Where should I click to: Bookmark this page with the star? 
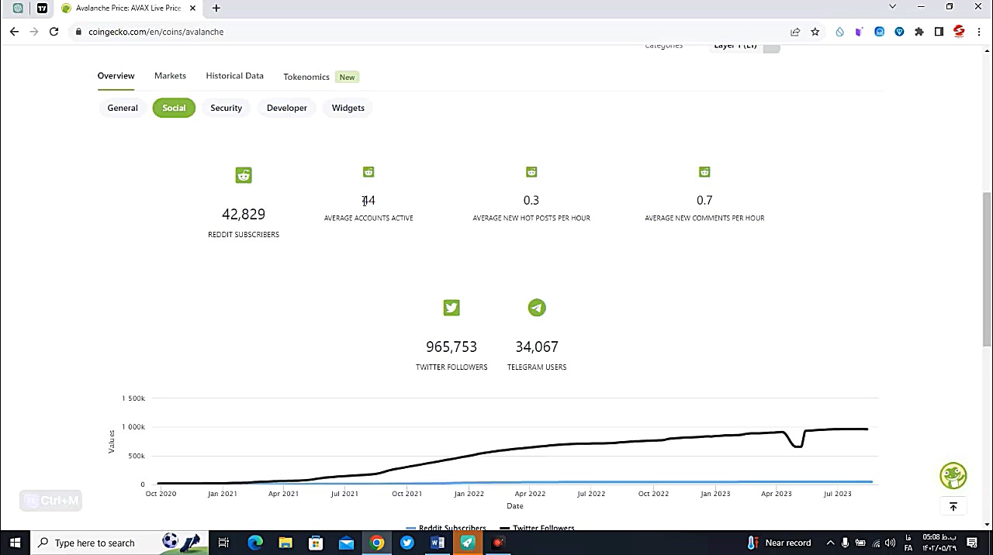click(815, 32)
